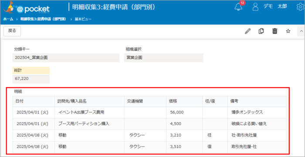Go to ホーム breadcrumb link

(8, 19)
